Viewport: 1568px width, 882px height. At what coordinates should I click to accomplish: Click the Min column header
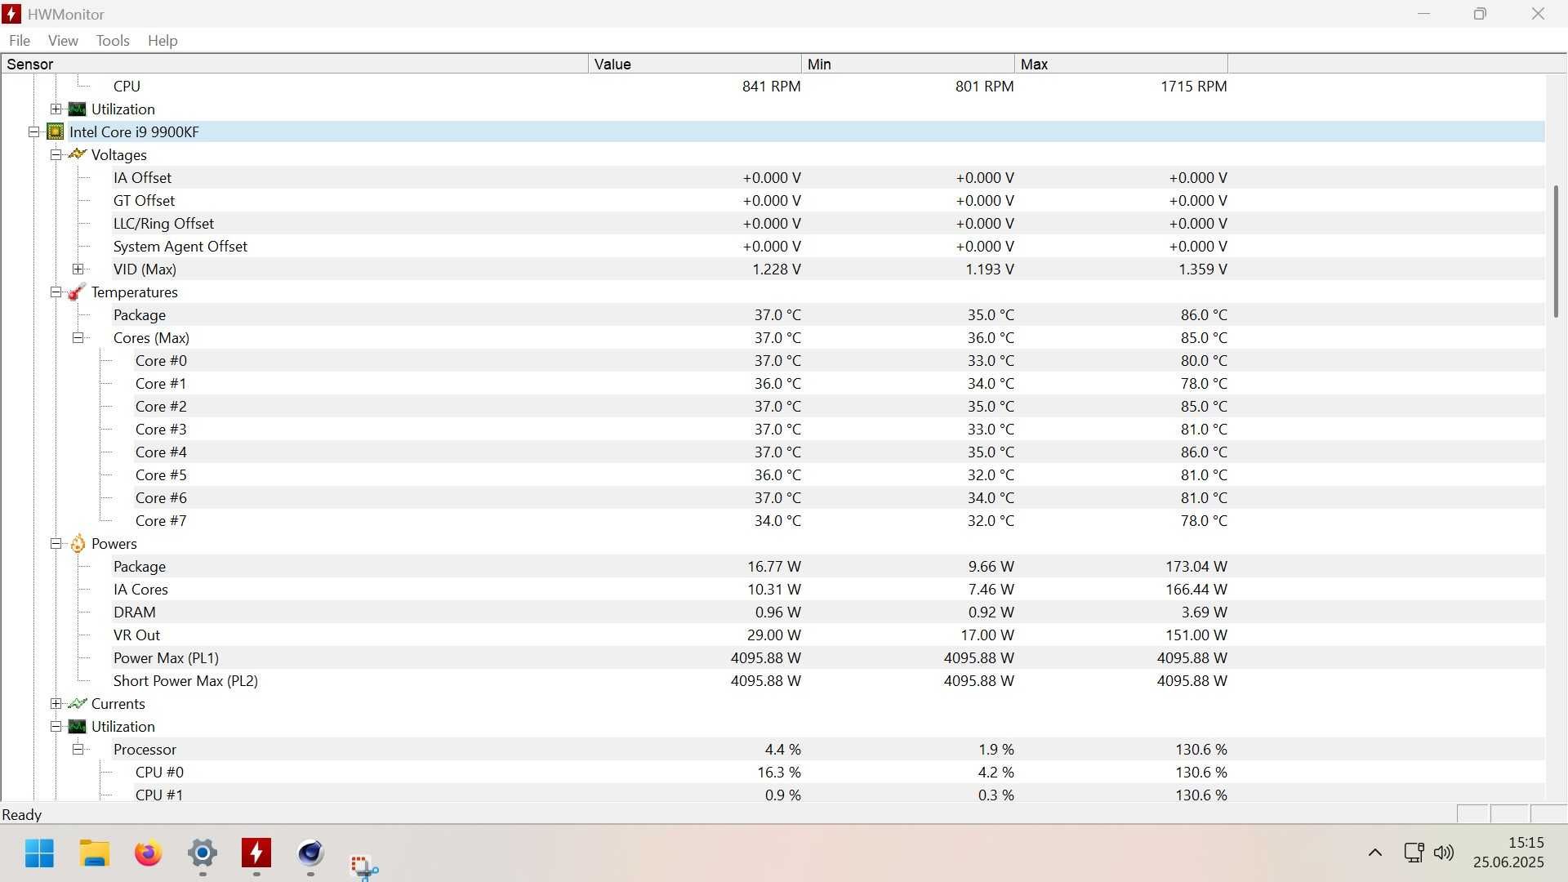point(907,64)
